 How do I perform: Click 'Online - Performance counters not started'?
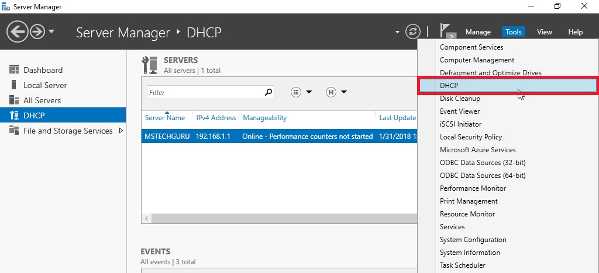pos(308,136)
